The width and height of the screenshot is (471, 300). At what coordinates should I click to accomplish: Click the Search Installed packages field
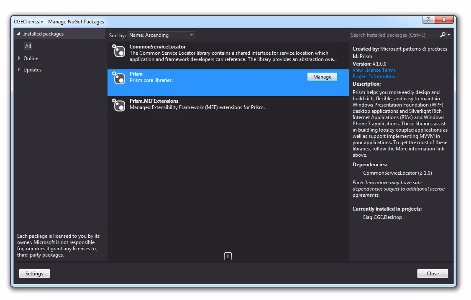(x=393, y=35)
